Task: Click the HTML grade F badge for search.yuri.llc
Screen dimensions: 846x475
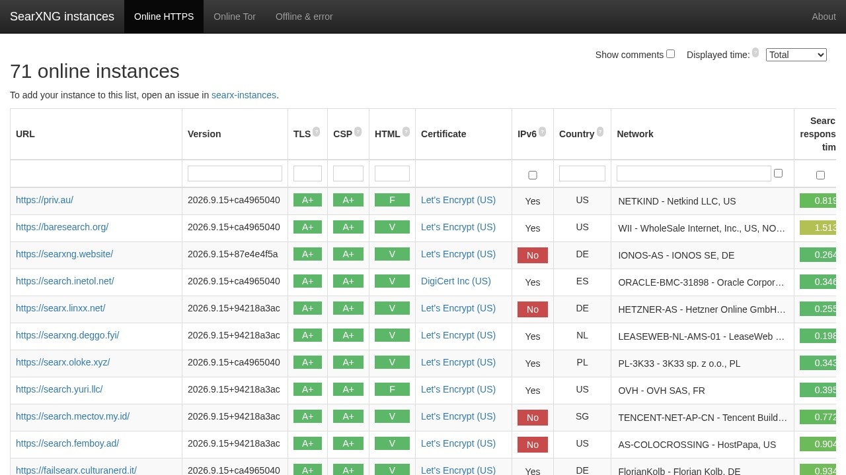Action: [x=392, y=389]
